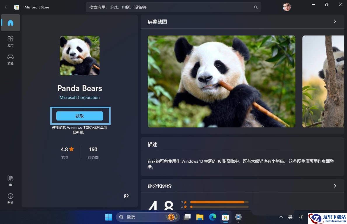Image resolution: width=347 pixels, height=224 pixels.
Task: Open the panda eating bamboo screenshot
Action: coord(221,81)
